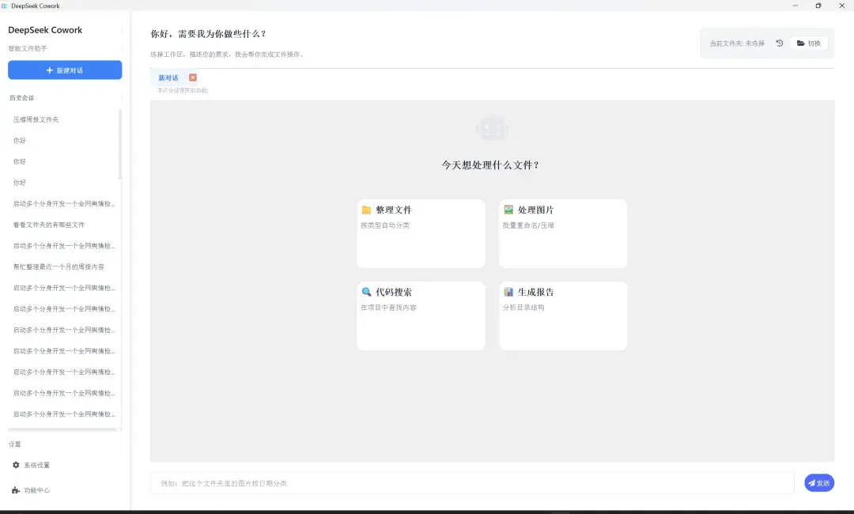
Task: Choose the 整理文件 card
Action: click(421, 233)
